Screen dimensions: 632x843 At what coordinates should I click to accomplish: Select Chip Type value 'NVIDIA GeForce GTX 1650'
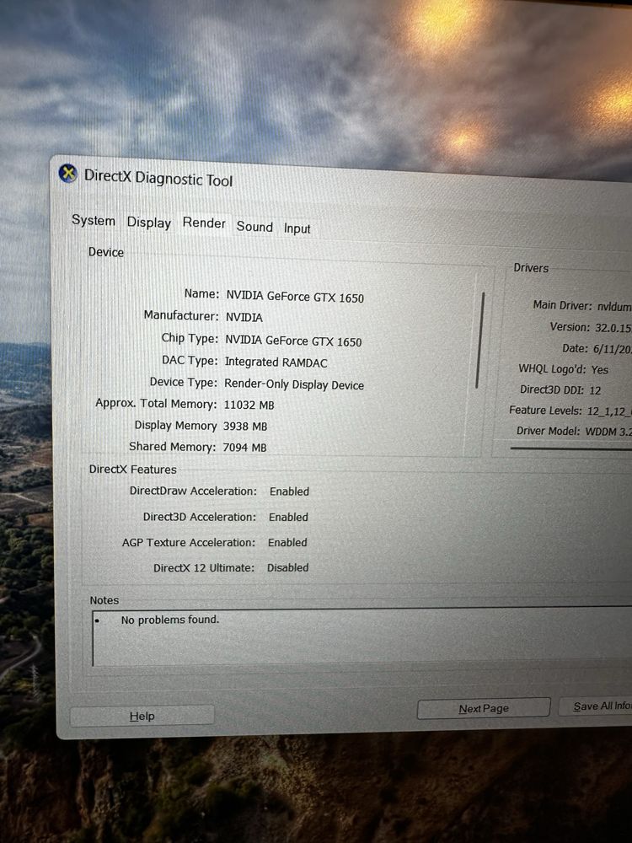293,341
